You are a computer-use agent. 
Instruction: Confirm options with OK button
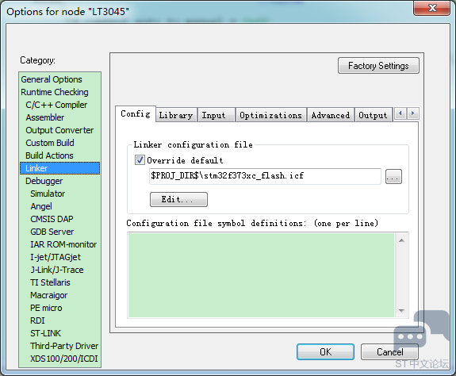[x=325, y=352]
